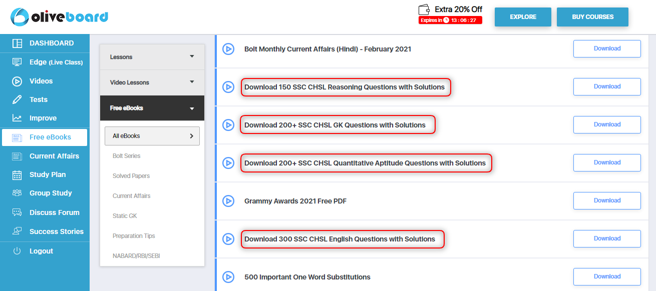Open Bolt Series category
The image size is (656, 291).
point(127,156)
